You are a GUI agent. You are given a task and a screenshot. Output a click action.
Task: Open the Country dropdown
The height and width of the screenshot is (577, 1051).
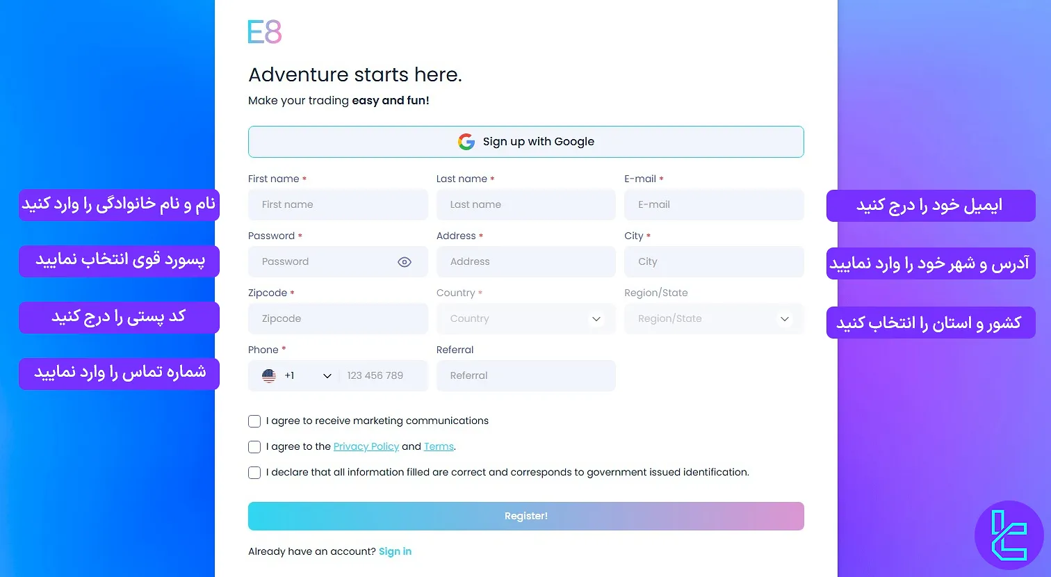[x=525, y=319]
